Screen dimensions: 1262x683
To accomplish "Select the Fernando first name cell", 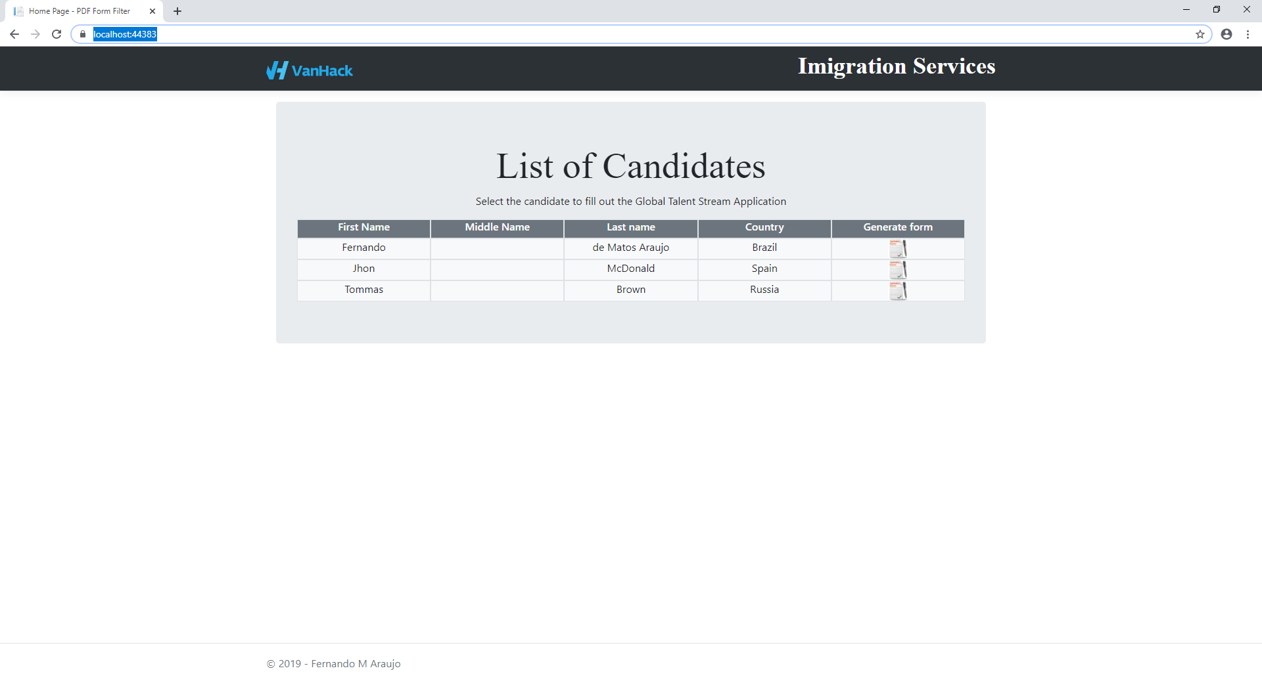I will 363,248.
